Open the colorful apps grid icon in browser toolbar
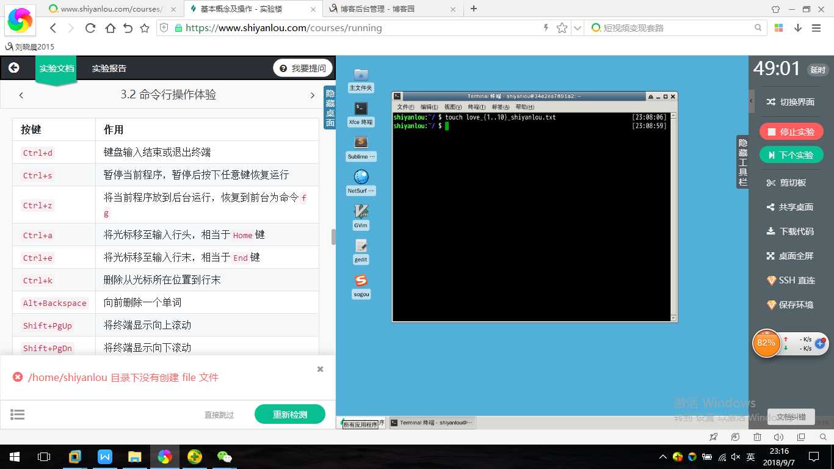This screenshot has width=834, height=469. (778, 28)
